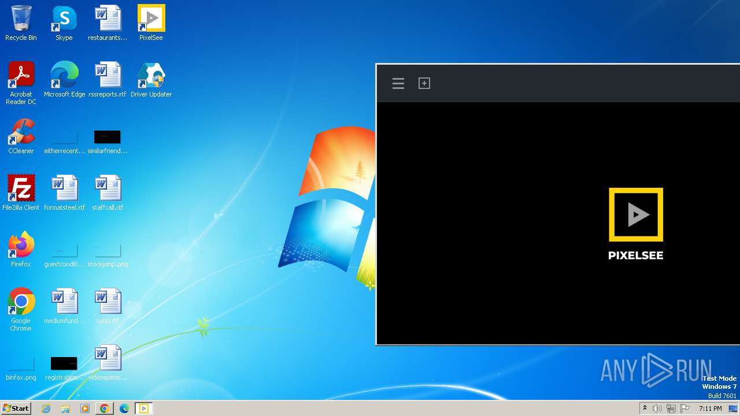Click the add media plus icon in PixelSee

pyautogui.click(x=424, y=83)
